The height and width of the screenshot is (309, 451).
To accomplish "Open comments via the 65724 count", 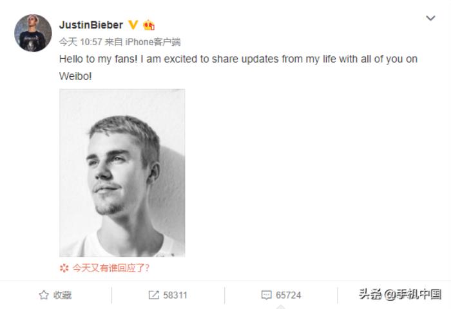I will click(x=288, y=295).
